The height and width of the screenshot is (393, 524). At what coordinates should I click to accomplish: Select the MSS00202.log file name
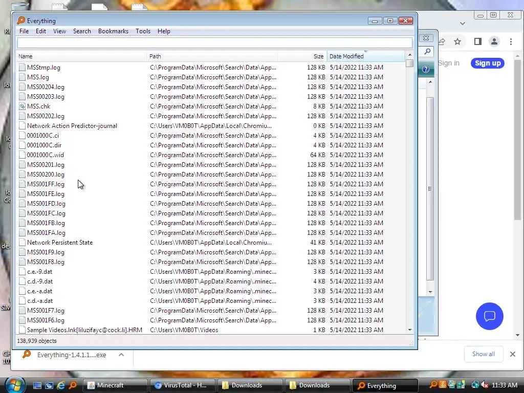[46, 116]
